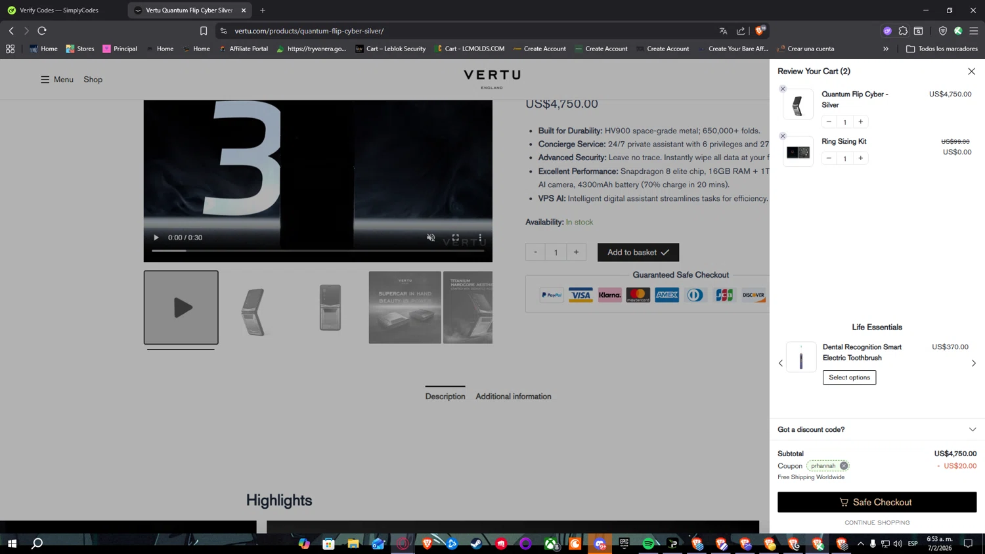
Task: Remove Quantum Flip Cyber Silver from cart
Action: [783, 89]
